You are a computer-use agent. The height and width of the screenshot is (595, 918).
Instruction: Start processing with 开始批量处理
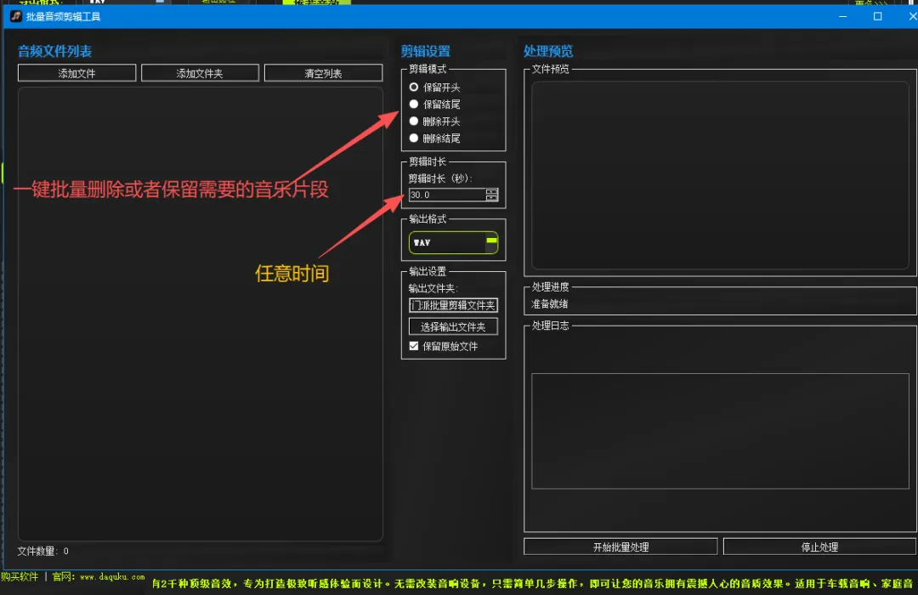(x=620, y=547)
